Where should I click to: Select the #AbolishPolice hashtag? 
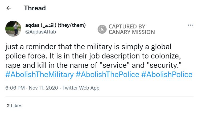(x=167, y=75)
